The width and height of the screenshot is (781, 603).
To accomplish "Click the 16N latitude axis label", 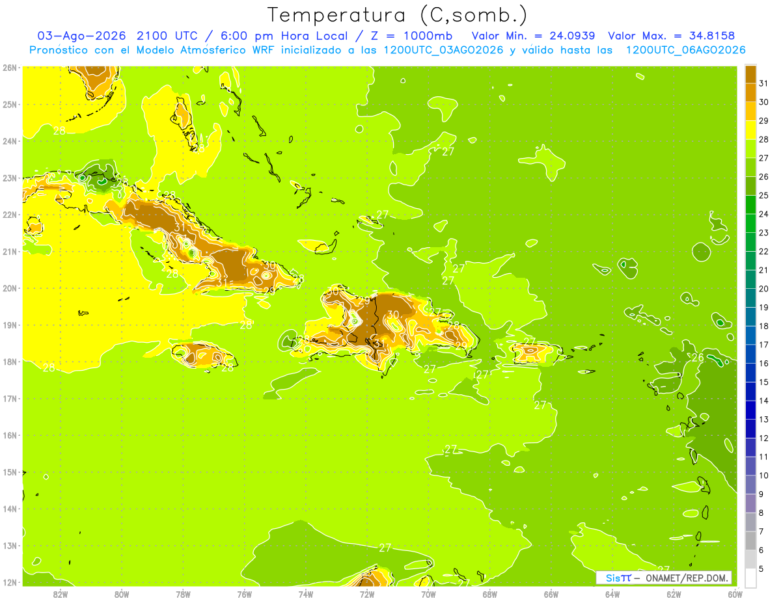I will [10, 435].
